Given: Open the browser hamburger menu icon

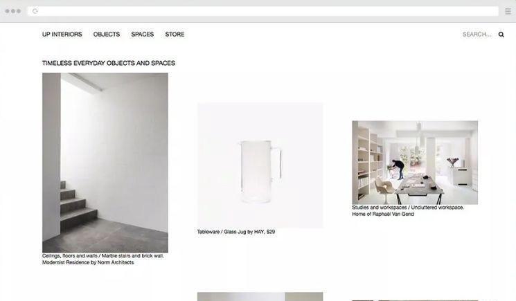Looking at the screenshot, I should click(508, 11).
